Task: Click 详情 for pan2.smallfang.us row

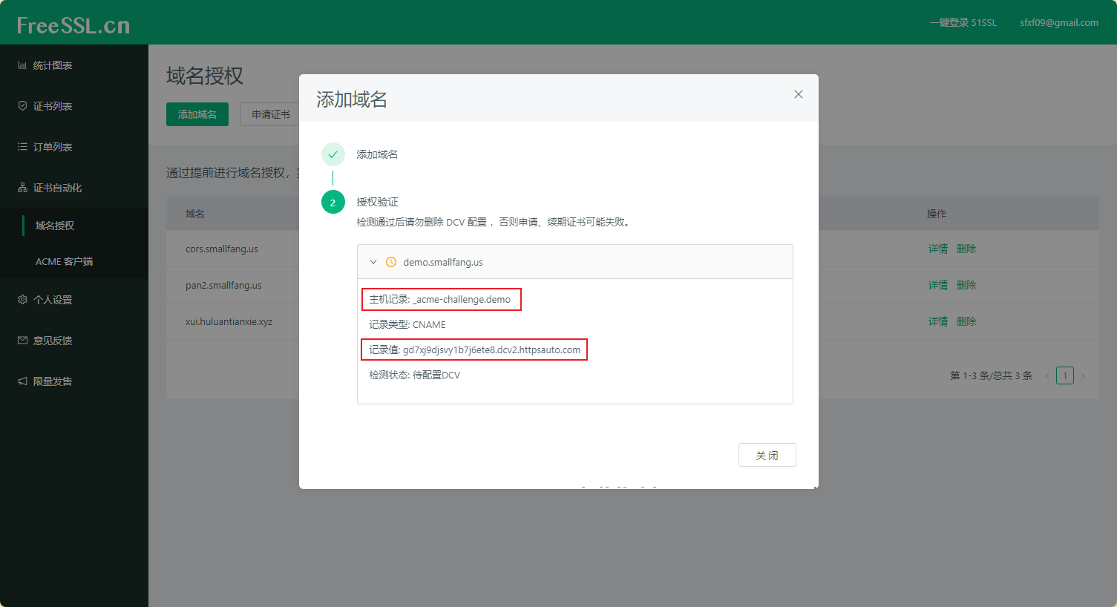Action: click(938, 285)
